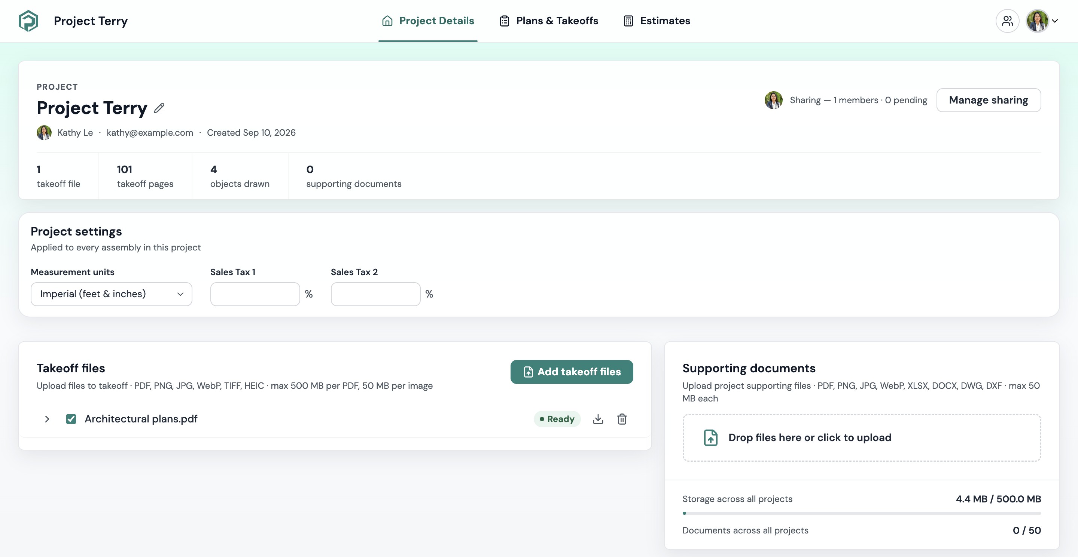Click the Manage sharing button
The height and width of the screenshot is (557, 1078).
(989, 100)
